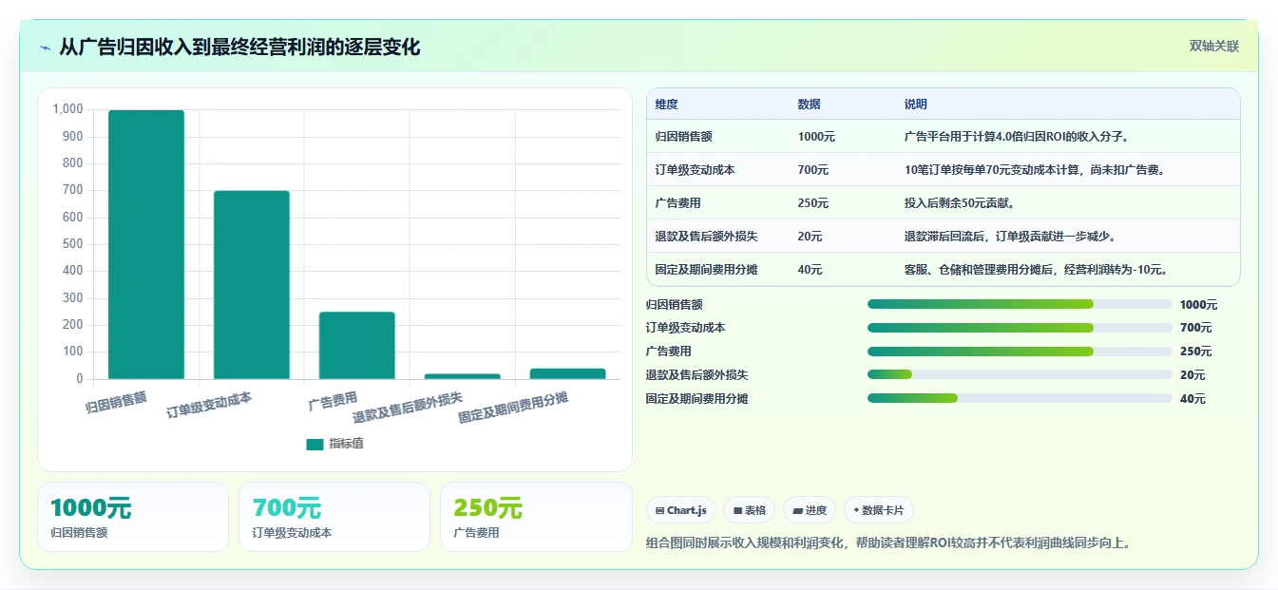Click the 表格 chip
The height and width of the screenshot is (590, 1278).
[x=750, y=510]
